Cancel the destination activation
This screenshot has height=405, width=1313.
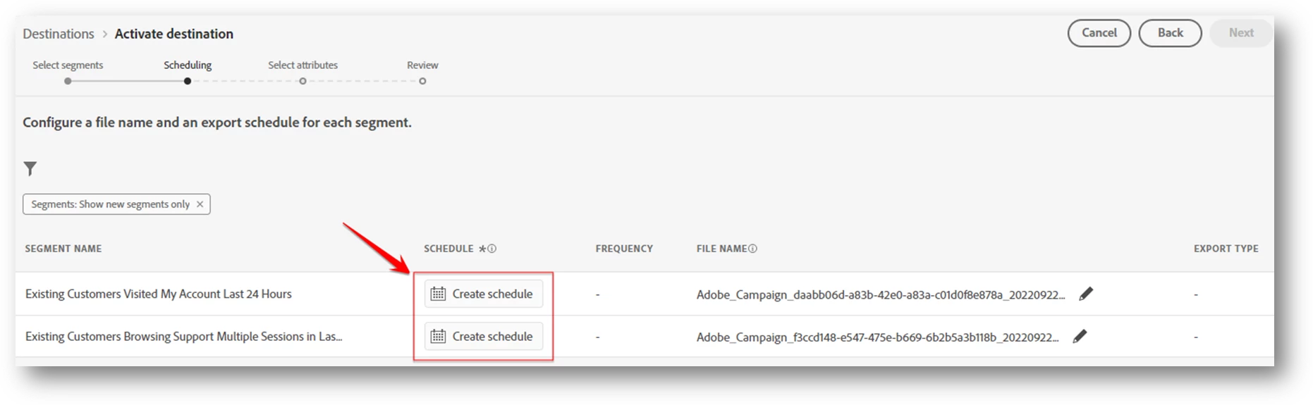(x=1099, y=33)
